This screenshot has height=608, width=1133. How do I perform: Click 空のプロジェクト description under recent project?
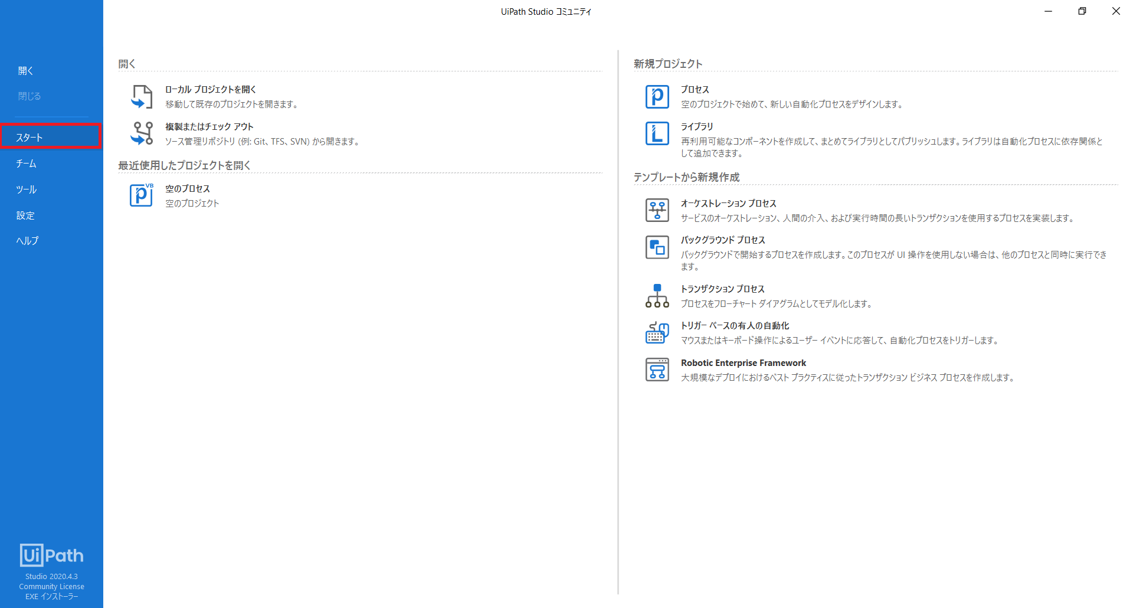pyautogui.click(x=192, y=204)
